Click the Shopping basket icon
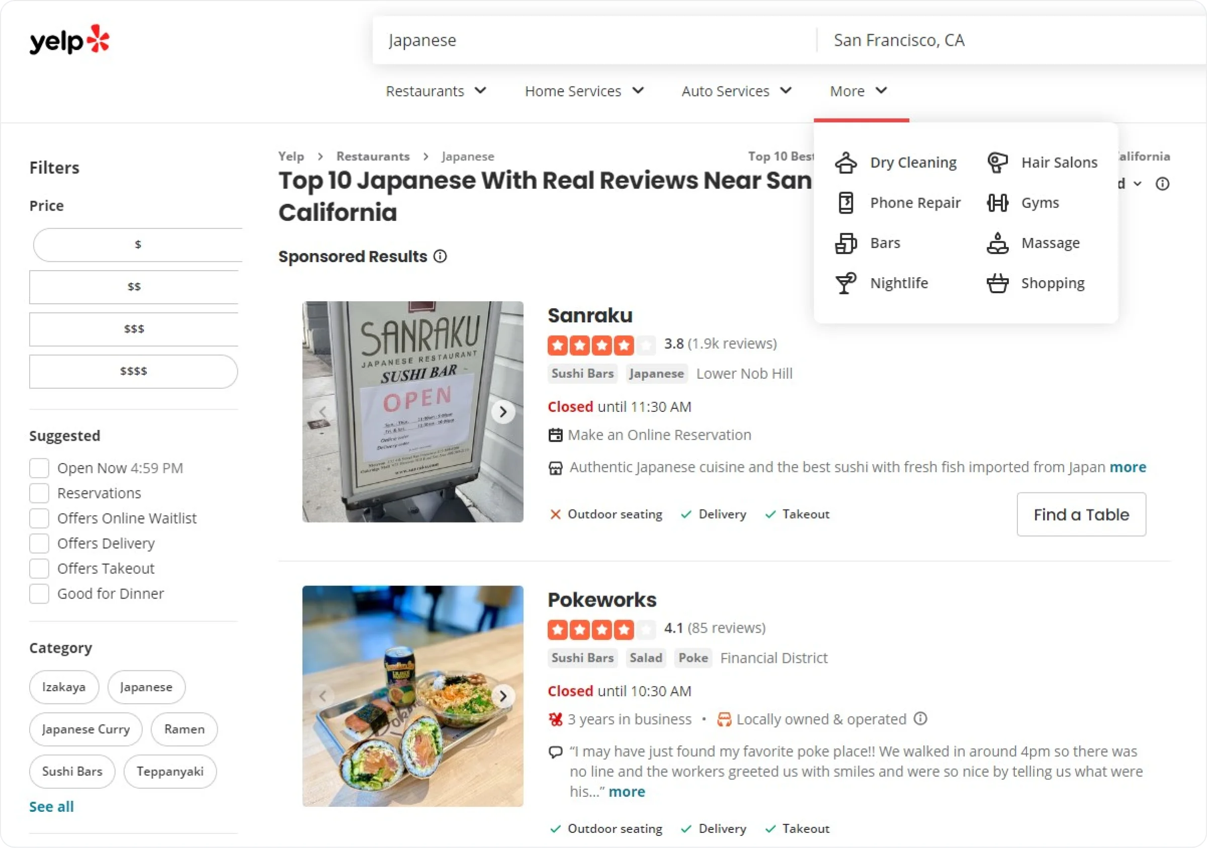Image resolution: width=1207 pixels, height=848 pixels. [997, 283]
